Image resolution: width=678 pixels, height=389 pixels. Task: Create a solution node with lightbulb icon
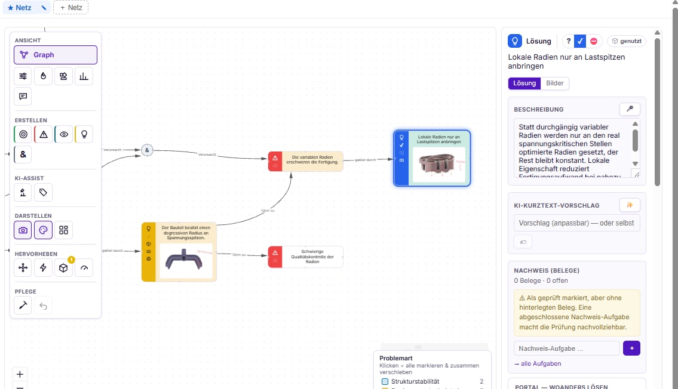84,134
